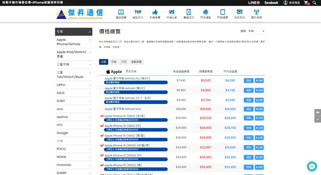Click the eye icon on right edge
This screenshot has height=175, width=321.
click(317, 113)
